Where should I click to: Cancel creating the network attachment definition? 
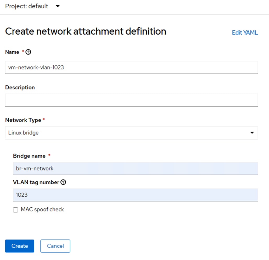(x=55, y=246)
